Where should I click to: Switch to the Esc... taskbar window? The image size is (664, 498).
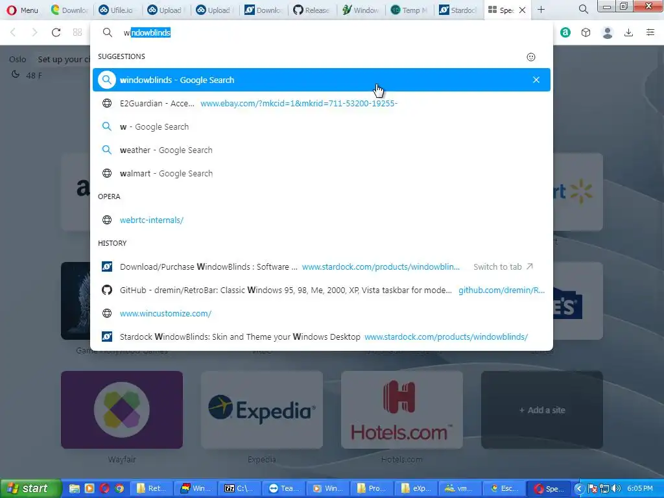click(504, 488)
